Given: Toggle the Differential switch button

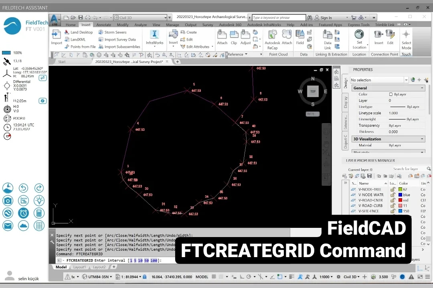Looking at the screenshot, I should coord(42,78).
